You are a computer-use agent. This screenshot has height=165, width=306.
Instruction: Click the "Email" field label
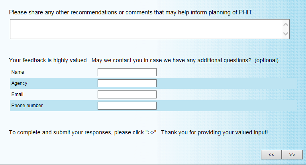point(18,94)
